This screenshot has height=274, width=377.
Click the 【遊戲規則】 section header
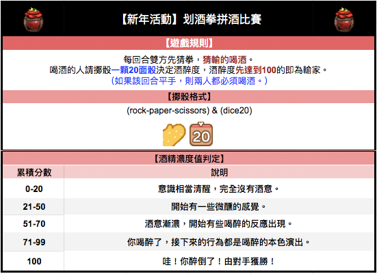pyautogui.click(x=189, y=43)
